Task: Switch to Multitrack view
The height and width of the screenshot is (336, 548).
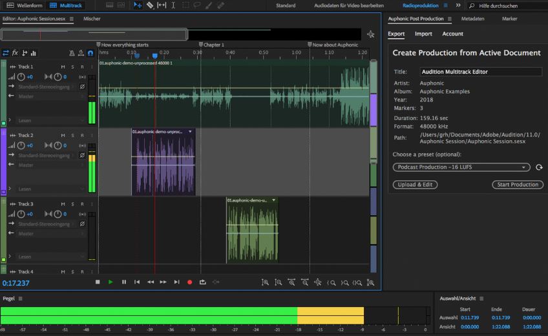Action: coord(65,5)
